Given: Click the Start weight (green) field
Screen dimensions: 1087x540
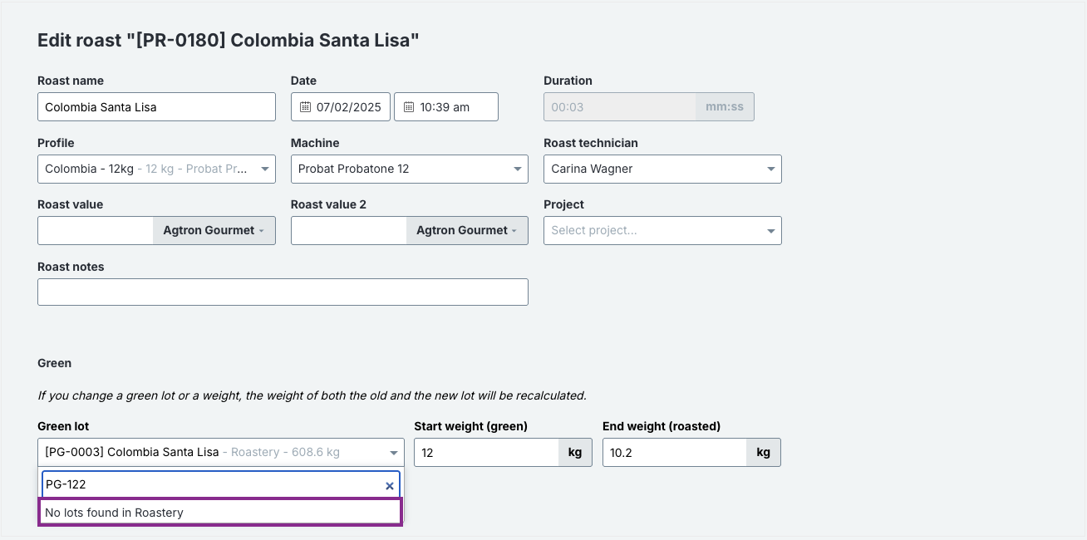Looking at the screenshot, I should pyautogui.click(x=486, y=453).
